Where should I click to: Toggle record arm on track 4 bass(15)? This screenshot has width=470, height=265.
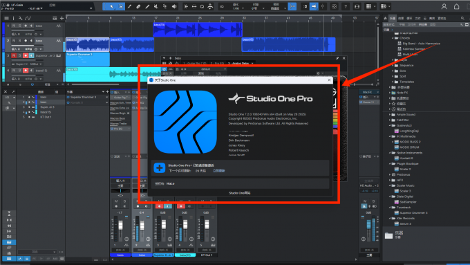[26, 70]
